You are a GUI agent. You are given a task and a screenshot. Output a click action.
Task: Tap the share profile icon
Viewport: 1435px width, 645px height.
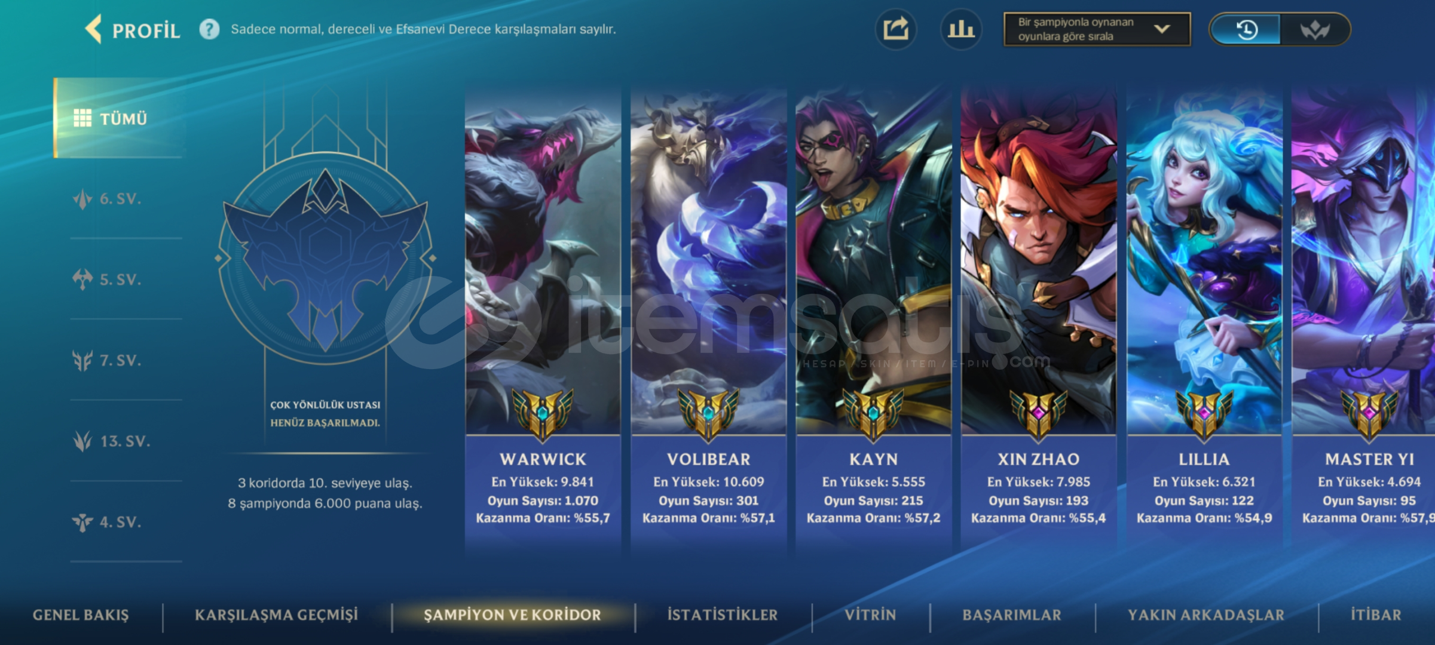pos(895,29)
